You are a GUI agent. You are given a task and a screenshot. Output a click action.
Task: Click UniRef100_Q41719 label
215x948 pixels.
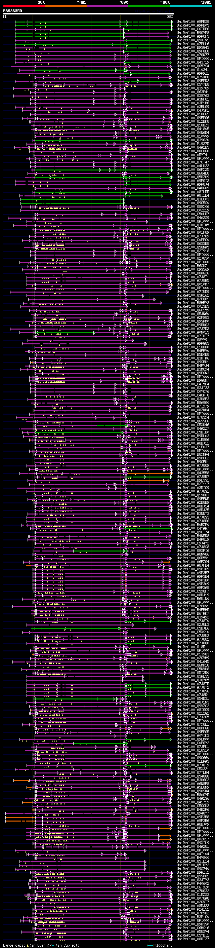click(x=193, y=803)
